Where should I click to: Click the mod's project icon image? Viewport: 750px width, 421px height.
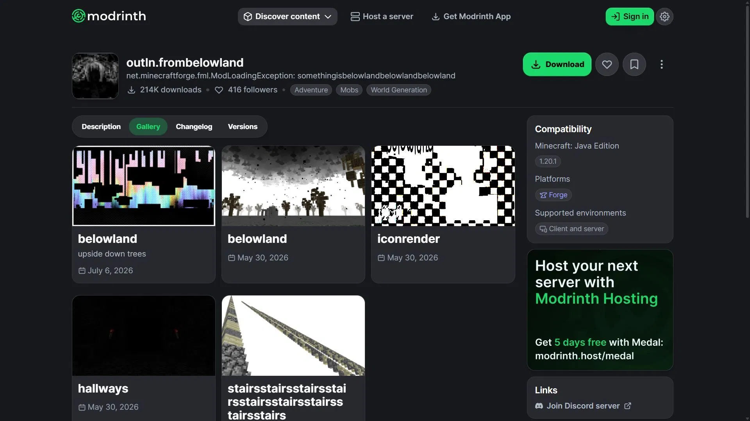(x=95, y=76)
